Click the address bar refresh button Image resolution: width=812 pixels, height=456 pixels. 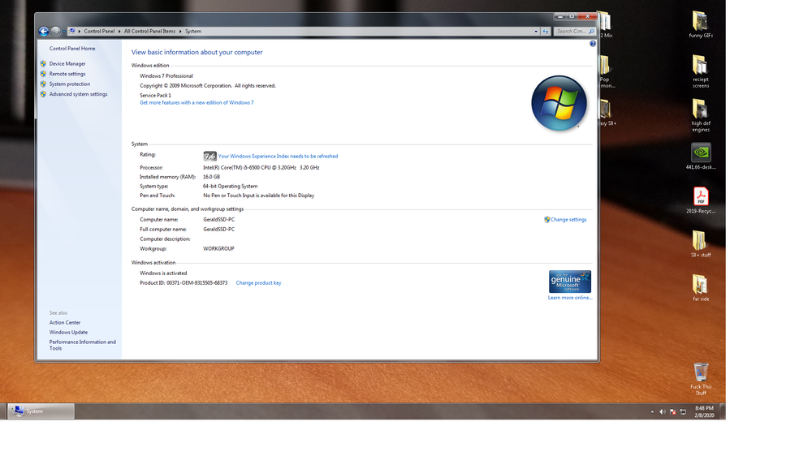click(x=546, y=32)
